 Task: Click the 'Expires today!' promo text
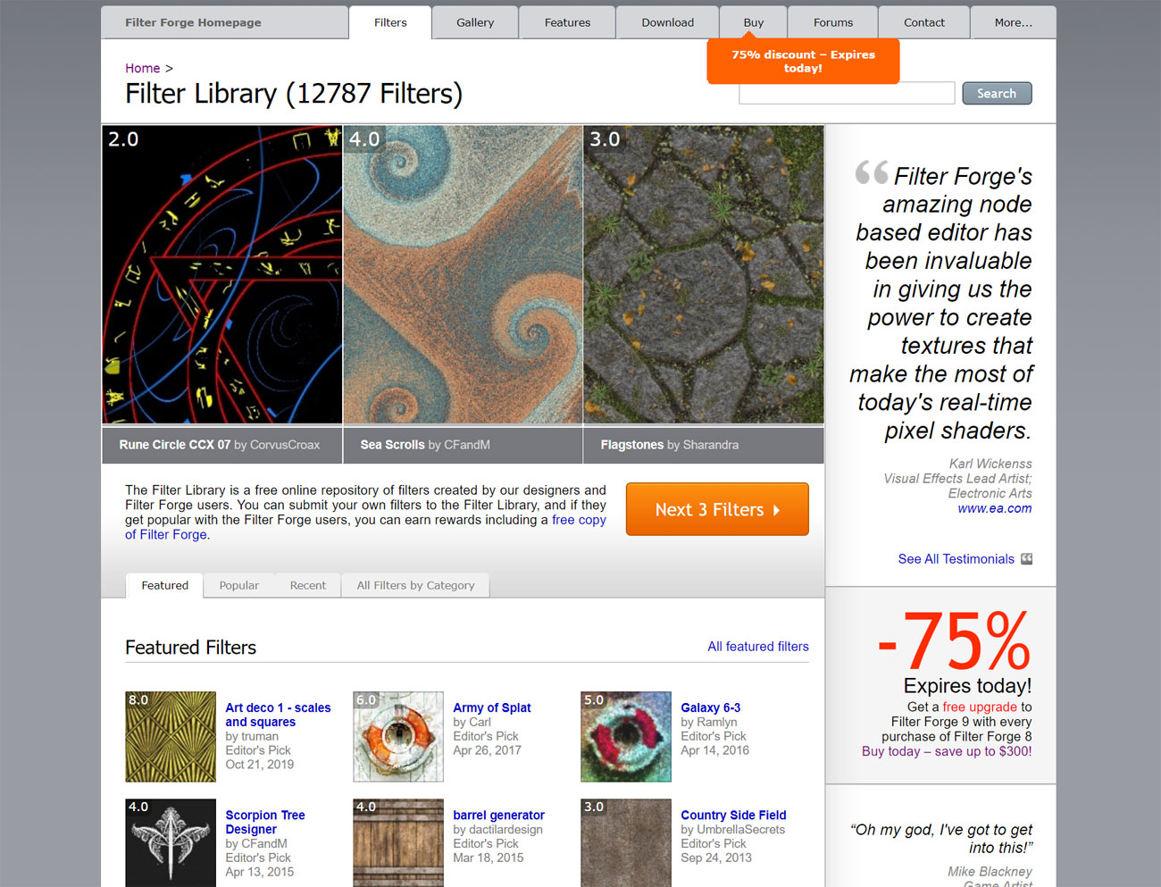pyautogui.click(x=967, y=686)
